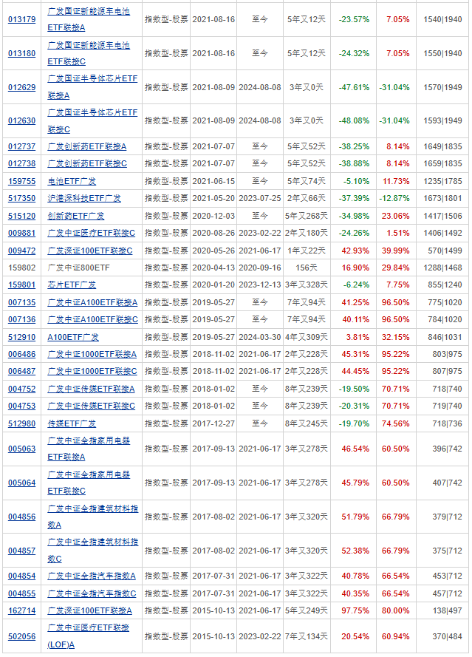
Task: Click start date 2020-12-03
Action: pos(213,217)
